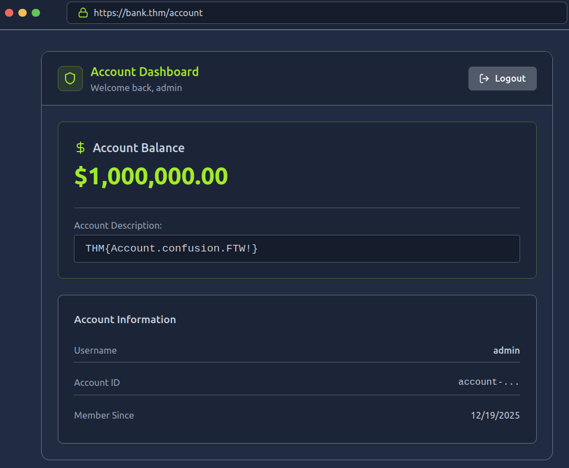Screen dimensions: 569x468
Task: Click the Account Description field with the THM flag
Action: 297,249
